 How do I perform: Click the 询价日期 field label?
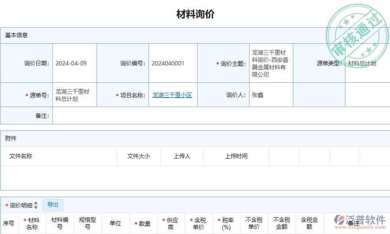[x=36, y=63]
